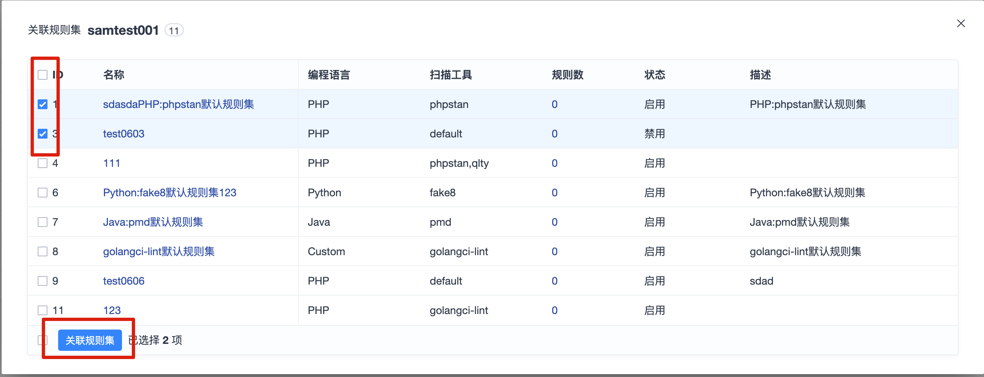
Task: Toggle the select-all checkbox in table header
Action: click(43, 75)
